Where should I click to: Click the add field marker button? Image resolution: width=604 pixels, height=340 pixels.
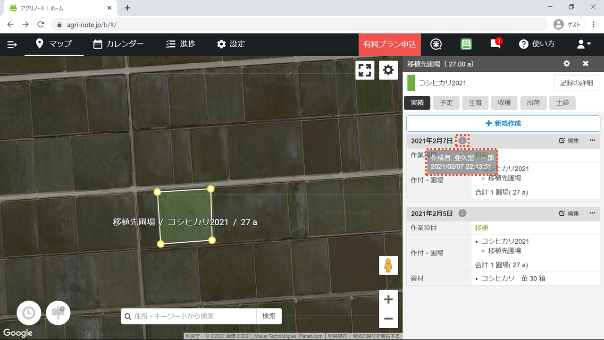tap(58, 313)
